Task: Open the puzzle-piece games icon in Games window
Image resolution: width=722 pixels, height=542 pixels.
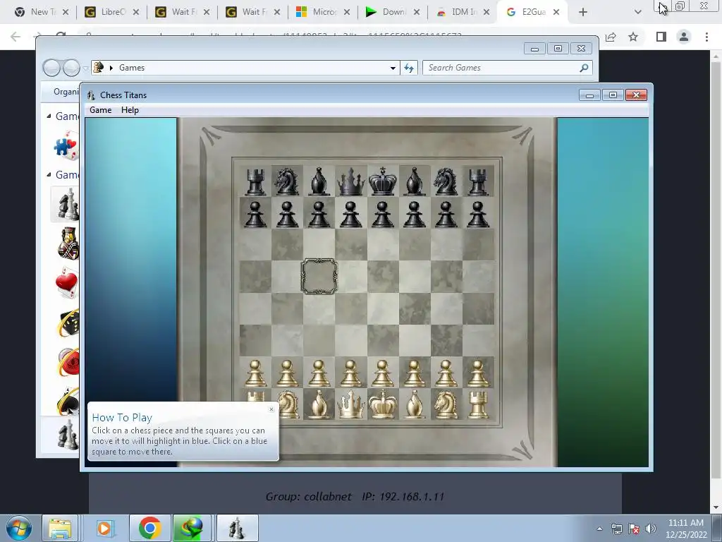Action: [66, 145]
